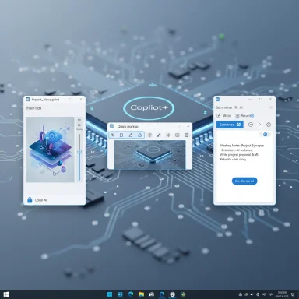
Task: Click the microphone icon in Quick markup
Action: 149,135
